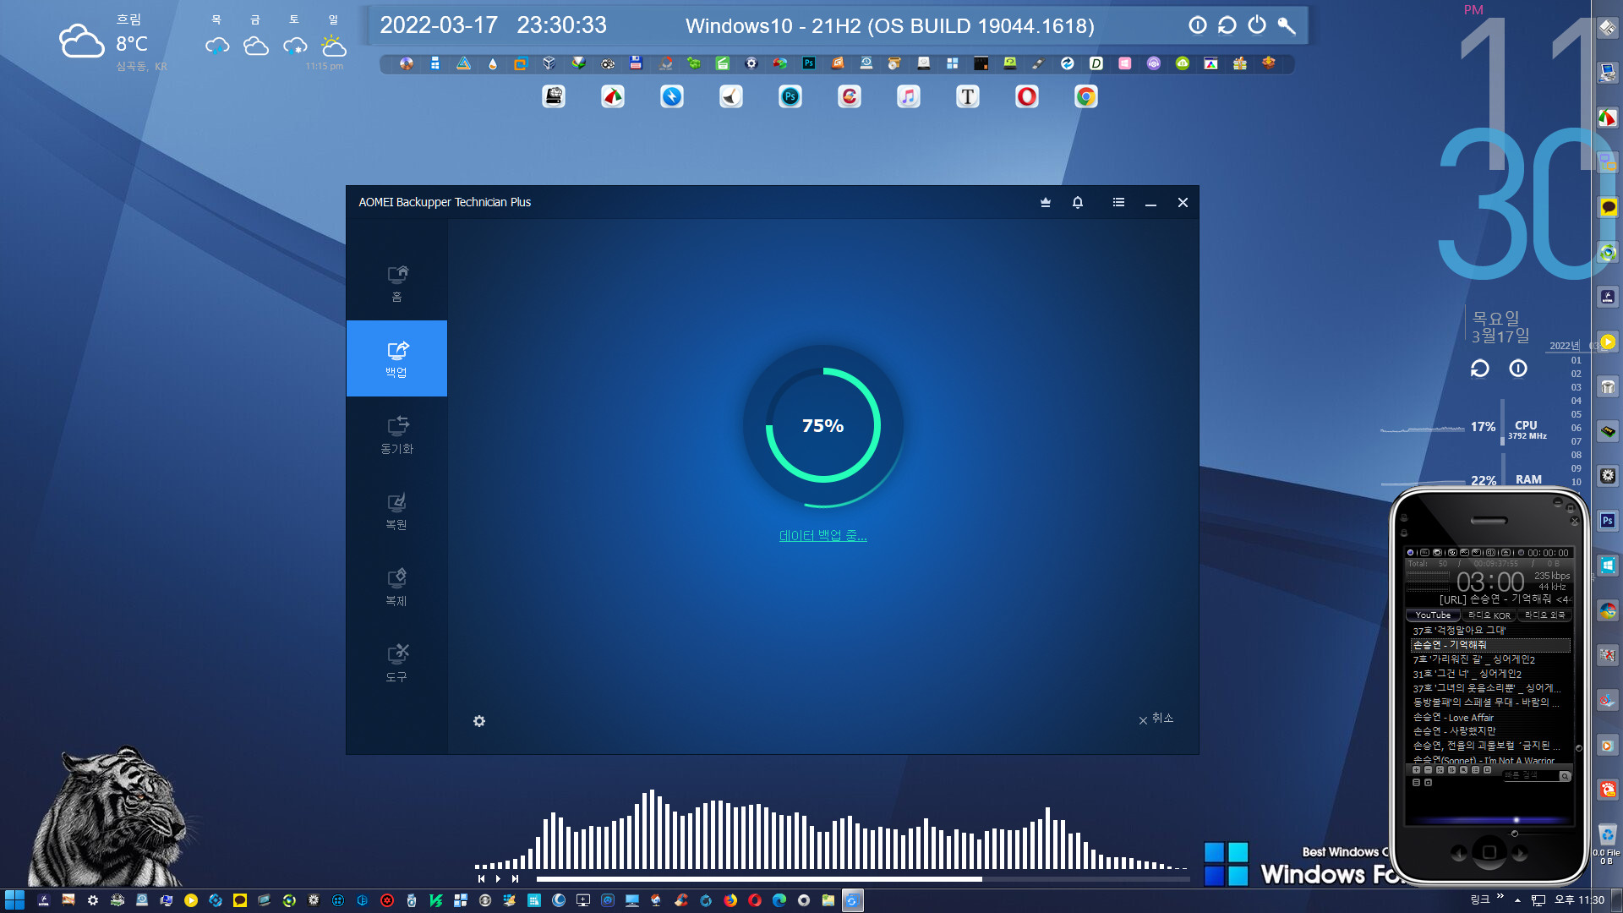Expand the system tray hidden icons arrow

coord(1517,900)
